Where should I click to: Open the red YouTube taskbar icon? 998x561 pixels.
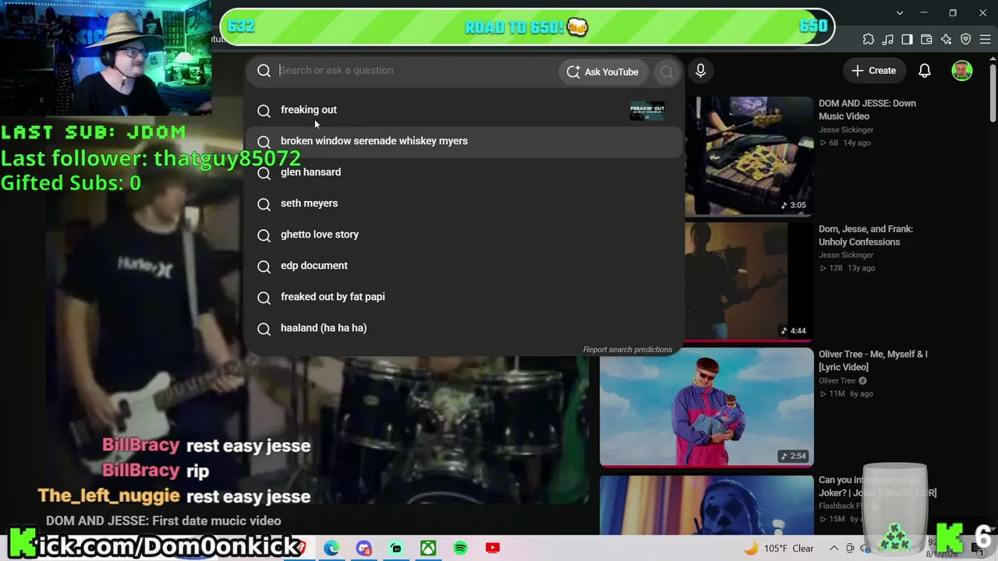492,548
